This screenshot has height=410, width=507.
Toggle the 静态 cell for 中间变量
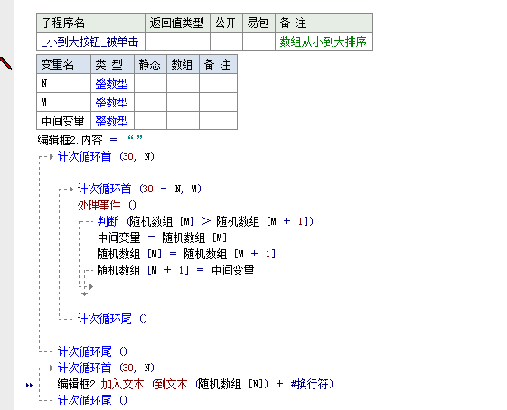(150, 121)
